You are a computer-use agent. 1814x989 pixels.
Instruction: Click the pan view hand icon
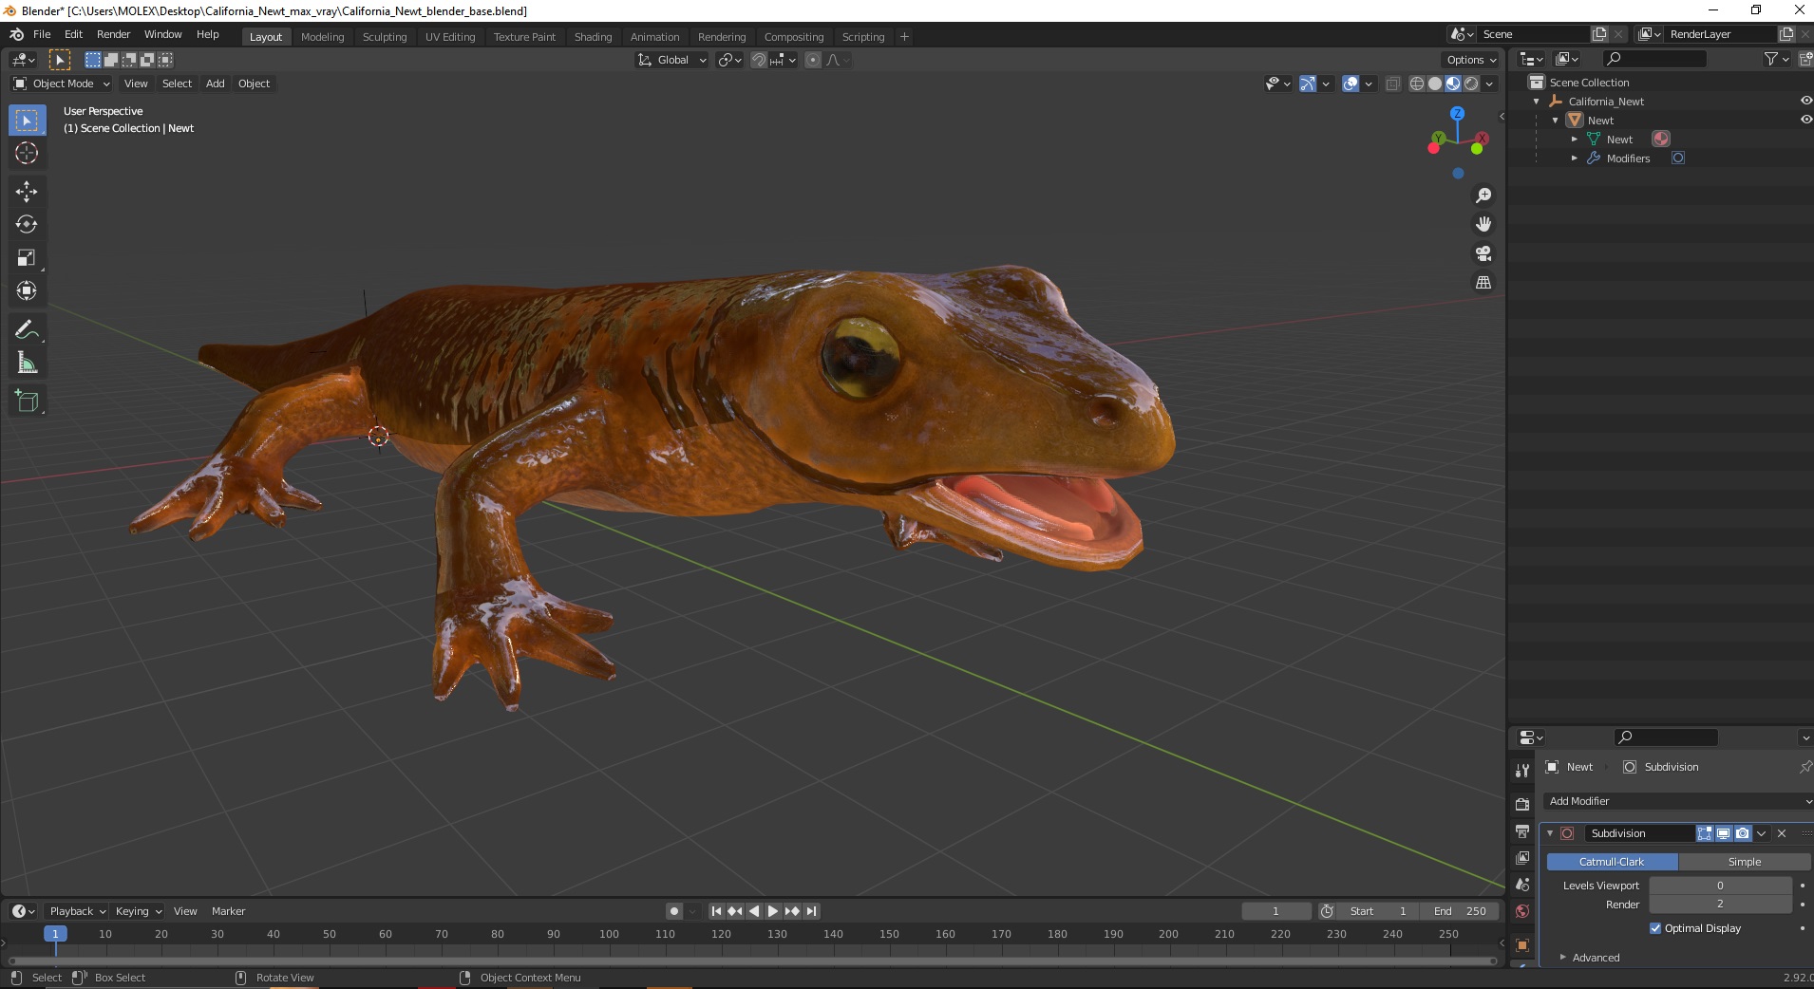[x=1483, y=224]
